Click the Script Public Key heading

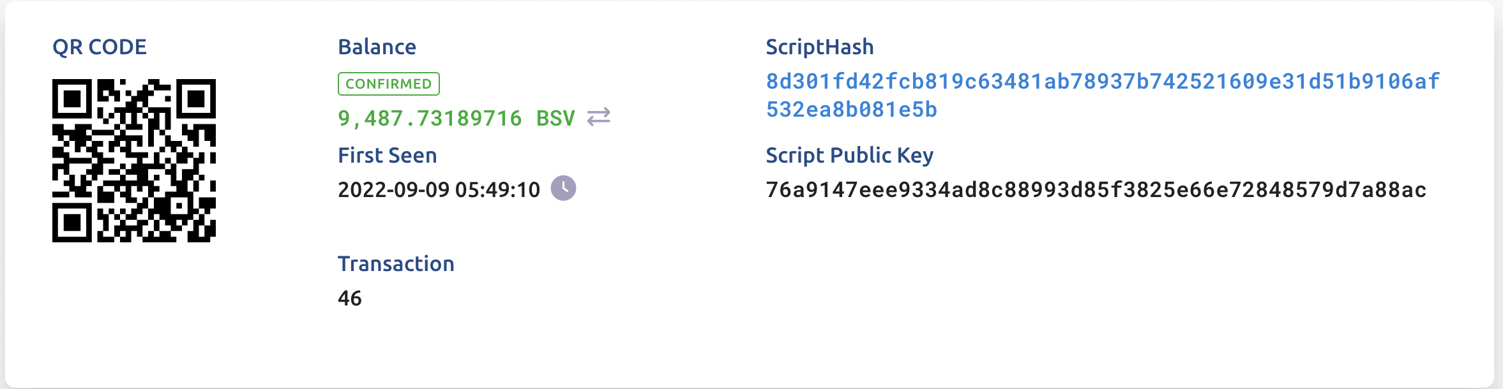pos(849,156)
